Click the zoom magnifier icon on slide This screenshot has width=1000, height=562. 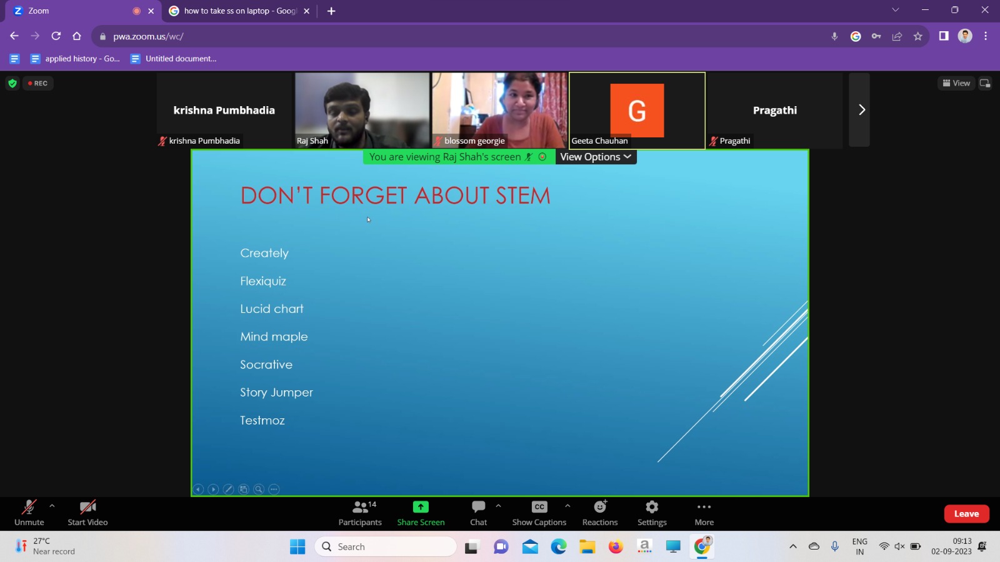point(259,489)
